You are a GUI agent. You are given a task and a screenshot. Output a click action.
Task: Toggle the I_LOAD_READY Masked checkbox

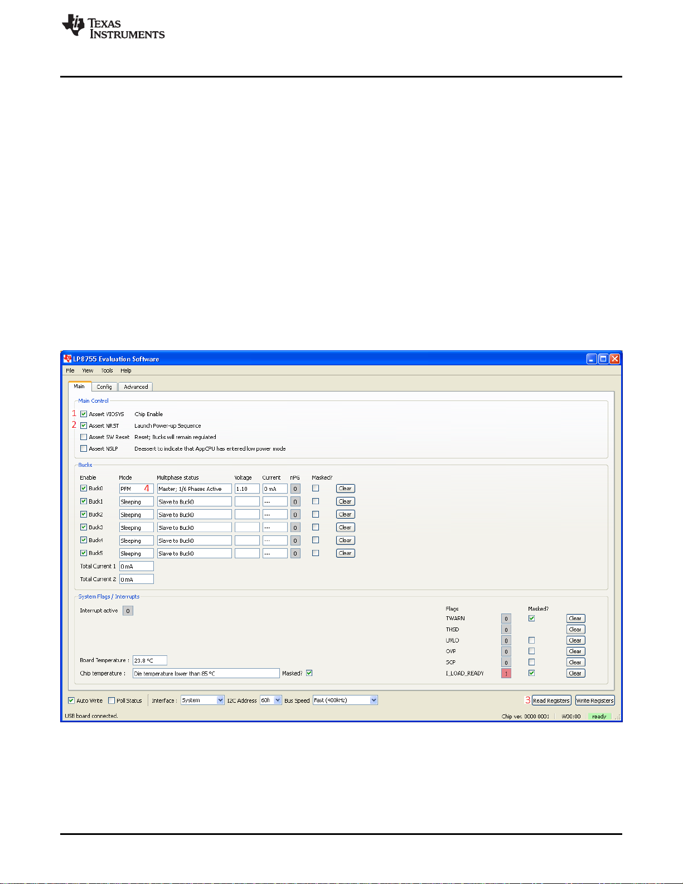(x=531, y=673)
